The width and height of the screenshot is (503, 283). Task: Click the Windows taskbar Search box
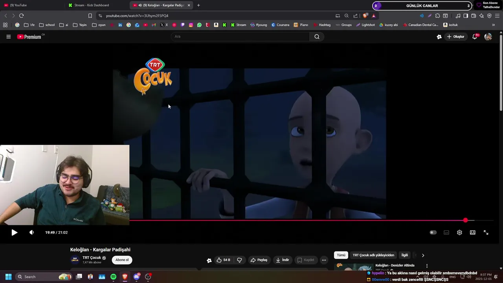pyautogui.click(x=44, y=277)
